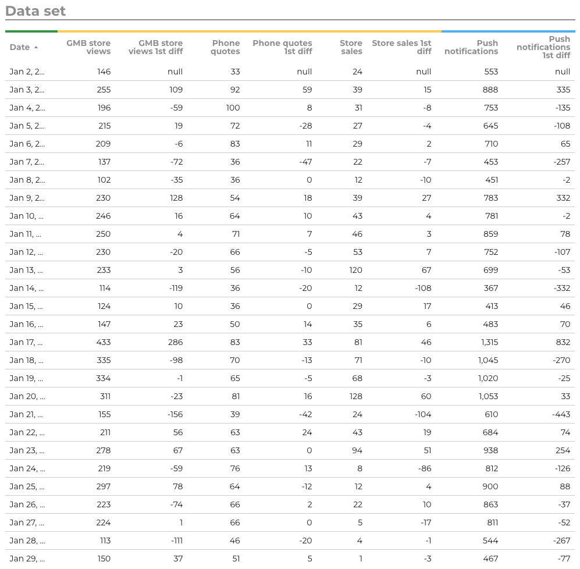Click GMB store views value 146
Image resolution: width=580 pixels, height=569 pixels.
[104, 72]
